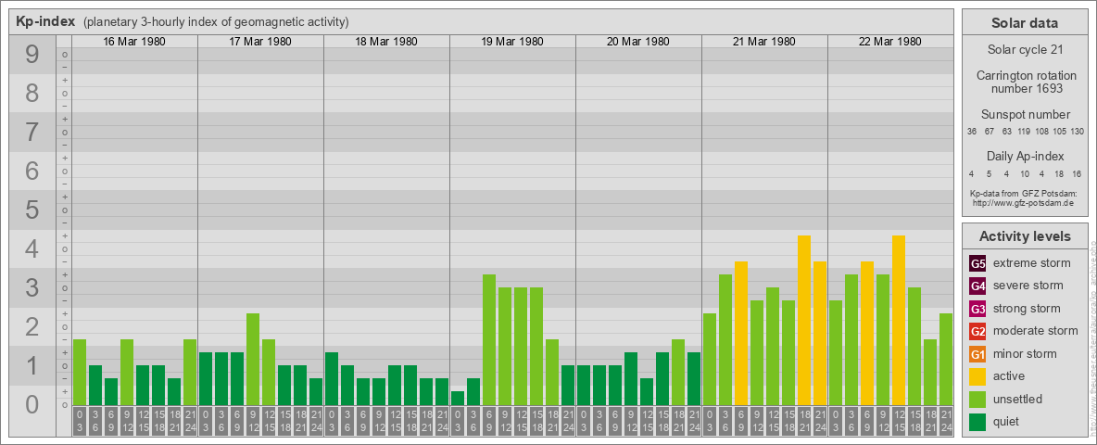This screenshot has height=445, width=1097.
Task: Click the 21-24 bar on 16 Mar
Action: [190, 372]
